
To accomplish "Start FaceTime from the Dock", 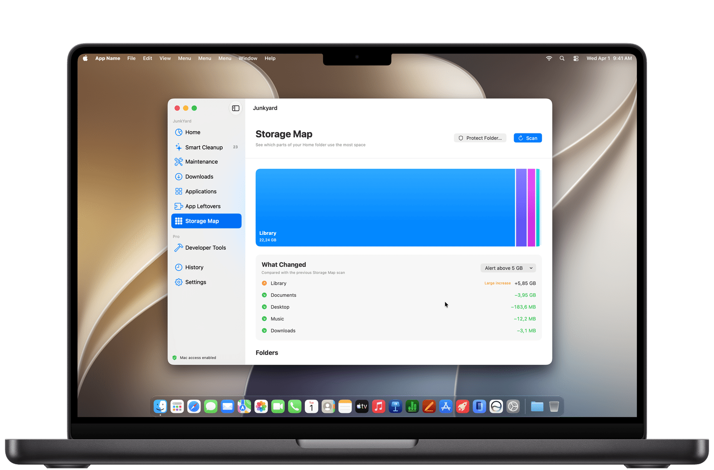I will 278,406.
